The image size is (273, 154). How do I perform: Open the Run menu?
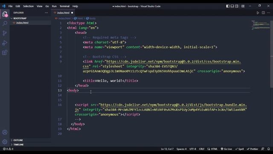pos(54,6)
